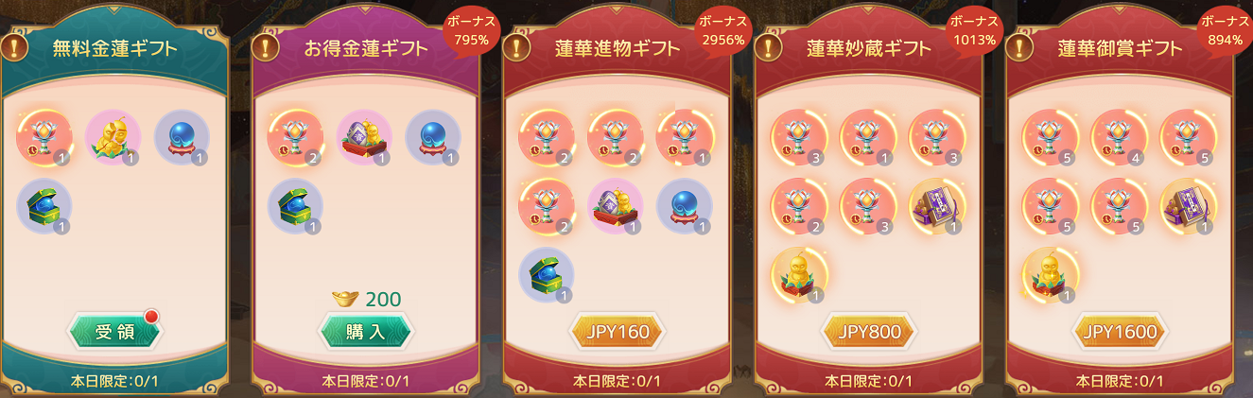Purchase the JPY800 gift pack
Image resolution: width=1253 pixels, height=398 pixels.
click(868, 332)
